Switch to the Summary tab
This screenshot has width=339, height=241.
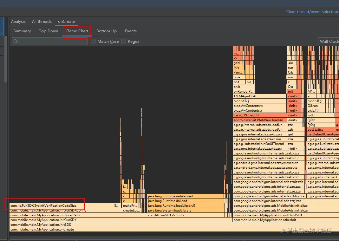pos(22,31)
